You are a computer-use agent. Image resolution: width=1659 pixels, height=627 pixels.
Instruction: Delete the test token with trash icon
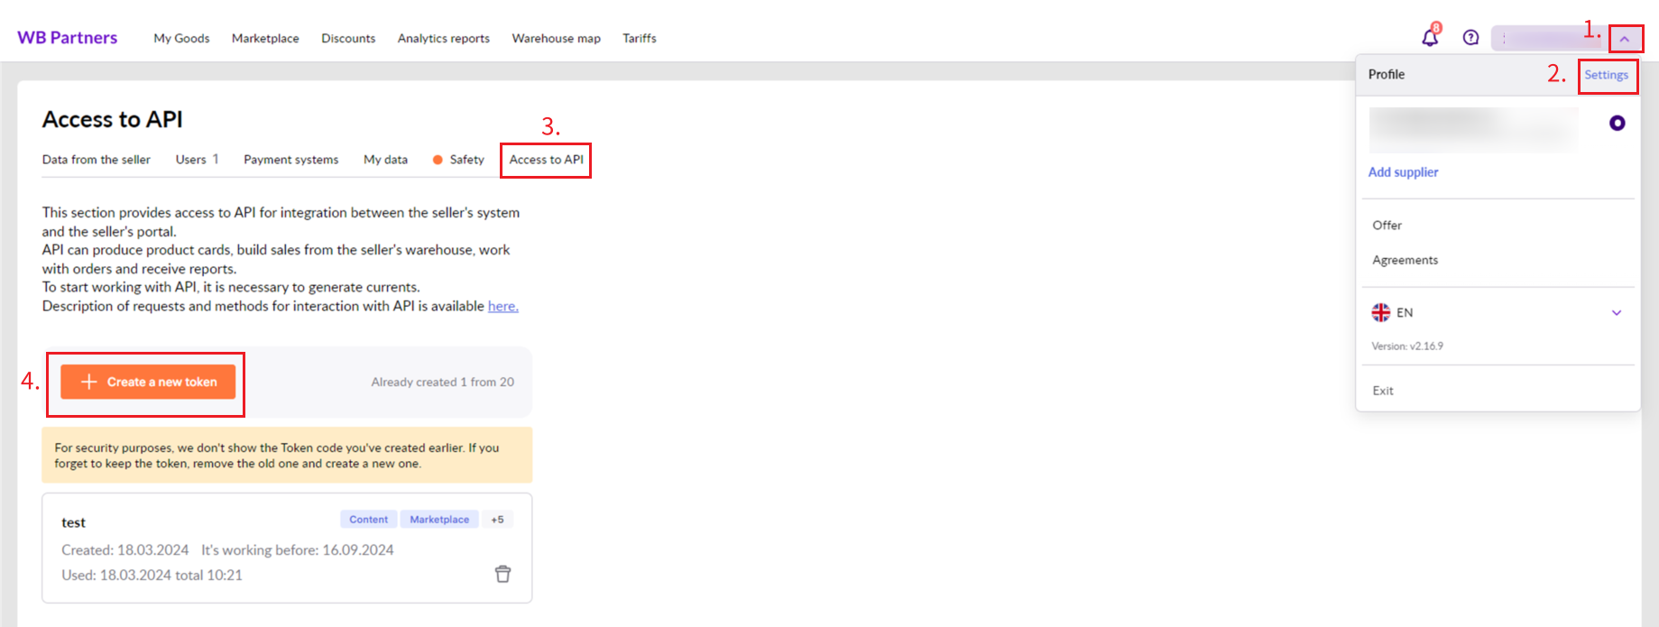502,574
